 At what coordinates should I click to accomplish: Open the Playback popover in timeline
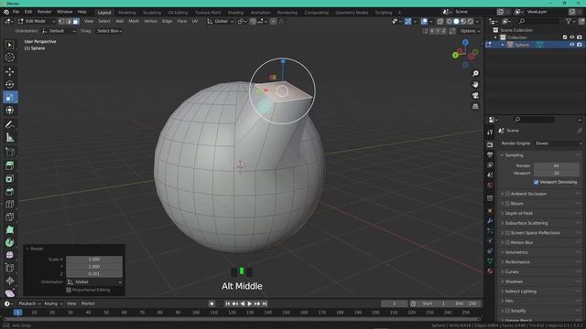29,303
